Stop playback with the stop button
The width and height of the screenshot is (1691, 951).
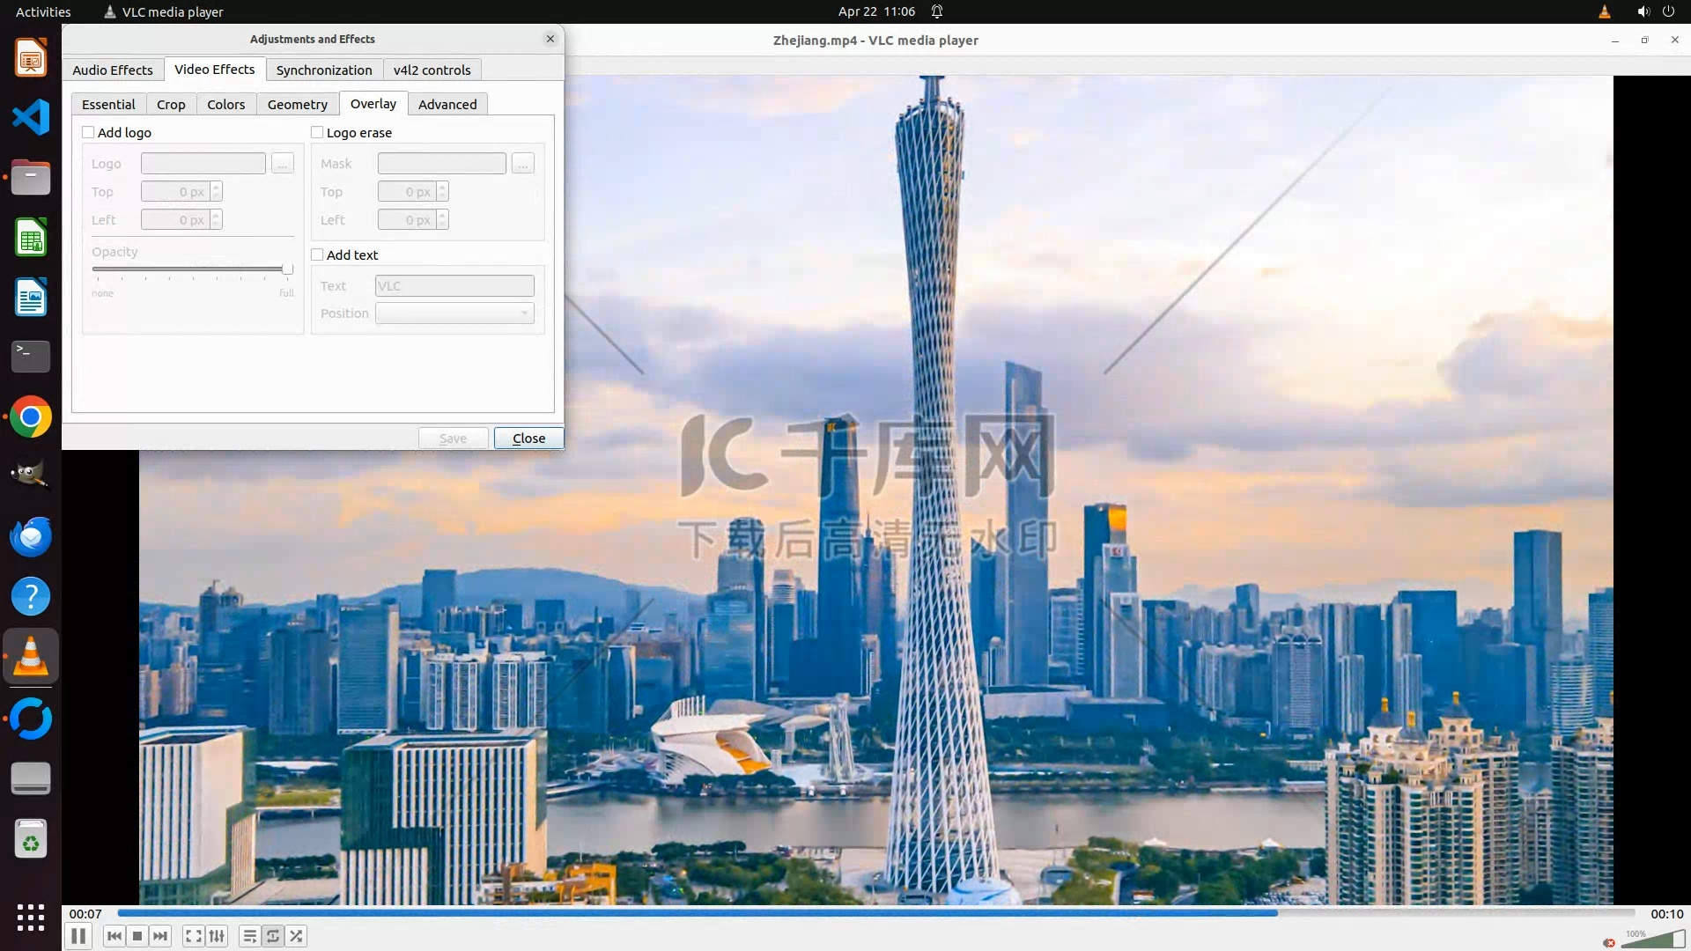pos(137,936)
